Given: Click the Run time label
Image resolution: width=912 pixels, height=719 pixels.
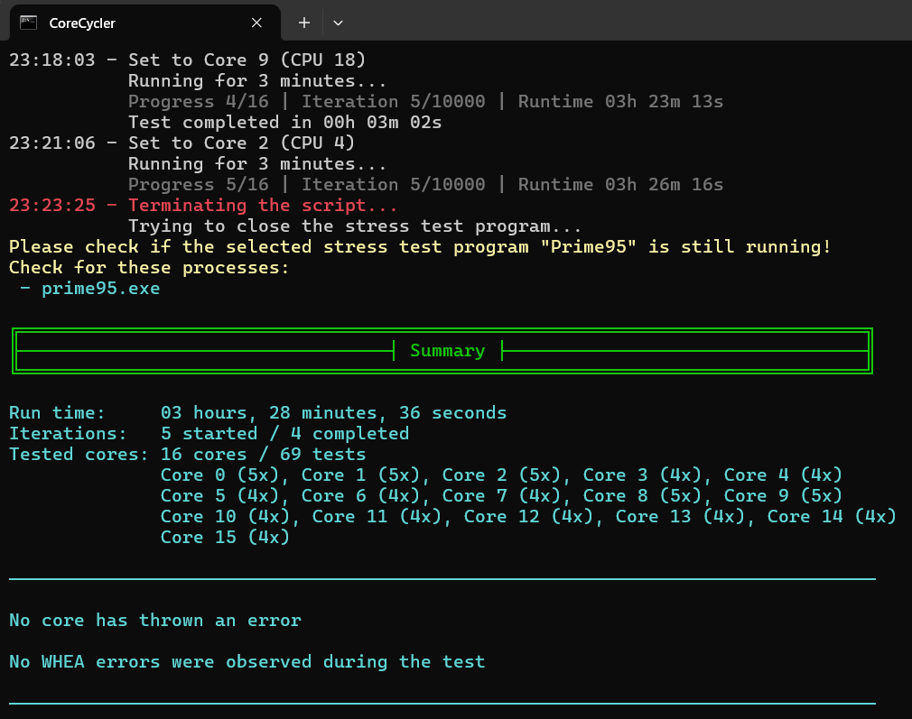Looking at the screenshot, I should point(57,413).
